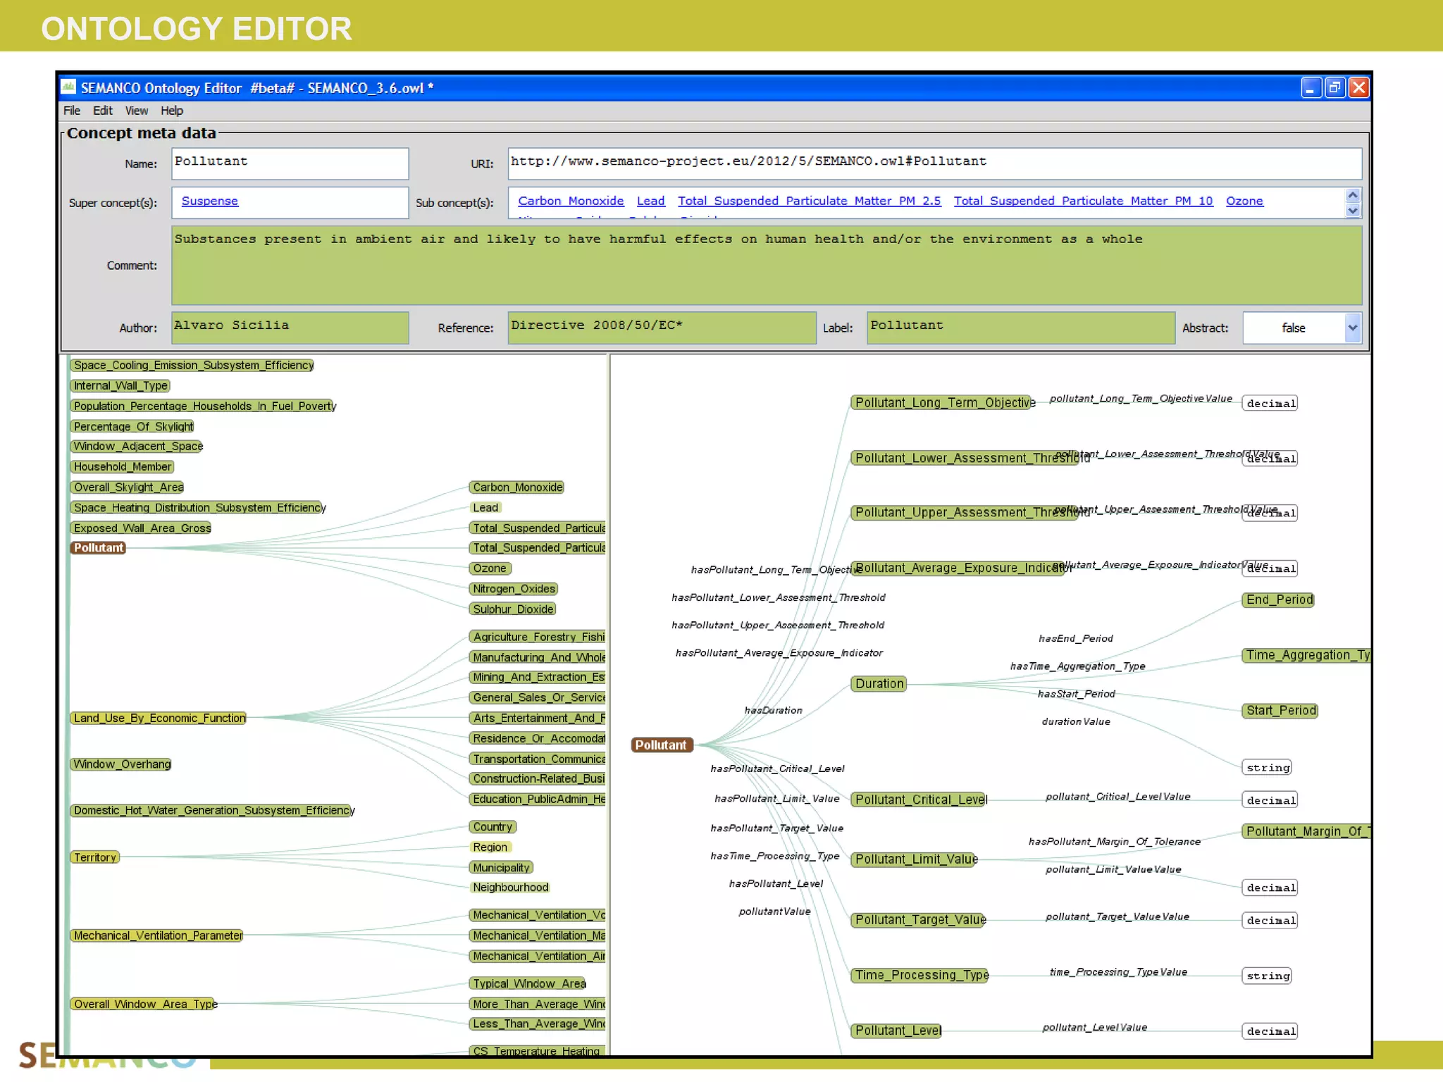Select the Mechanical_Ventilation_Parameter node
1443x1082 pixels.
click(x=157, y=935)
